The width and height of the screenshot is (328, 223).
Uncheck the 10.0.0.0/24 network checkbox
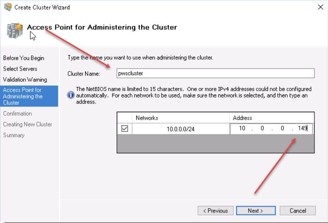coord(124,128)
